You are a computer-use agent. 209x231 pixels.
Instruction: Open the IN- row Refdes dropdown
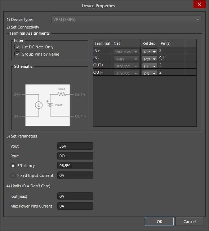(150, 58)
